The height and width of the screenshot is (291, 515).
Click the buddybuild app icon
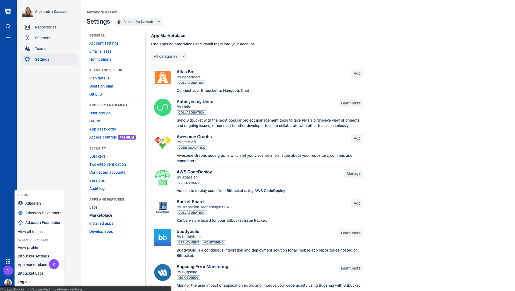tap(163, 237)
